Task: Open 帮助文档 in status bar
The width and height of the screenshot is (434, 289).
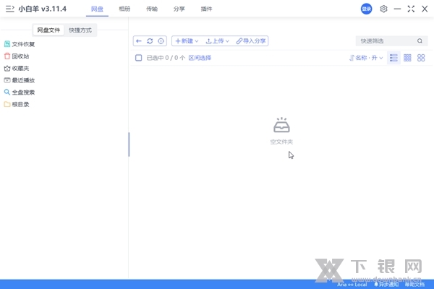Action: 414,285
